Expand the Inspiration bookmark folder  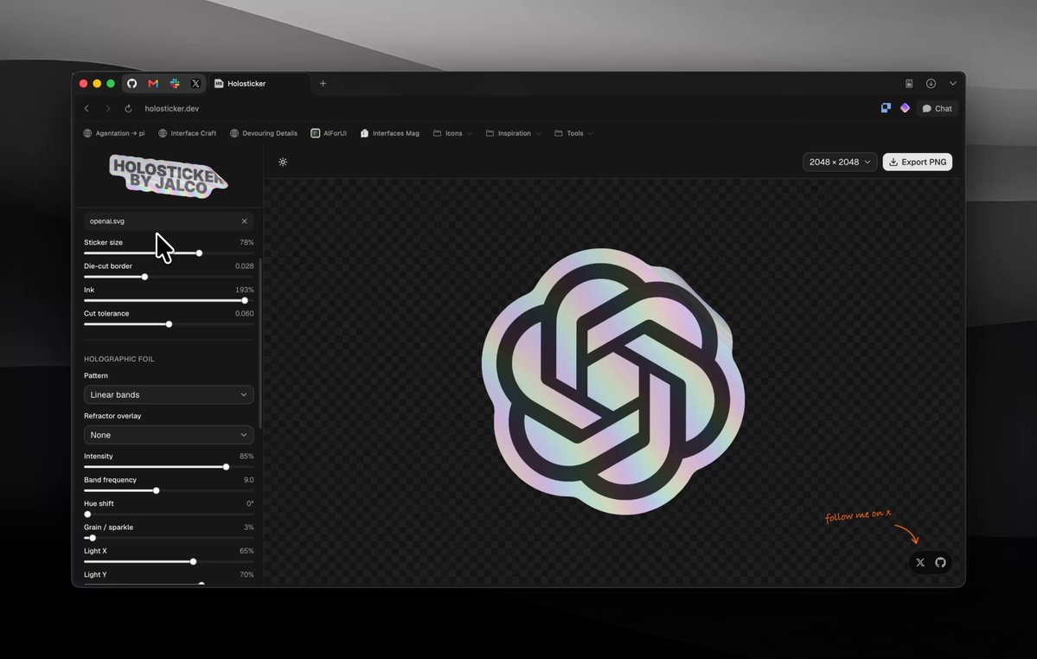[513, 133]
